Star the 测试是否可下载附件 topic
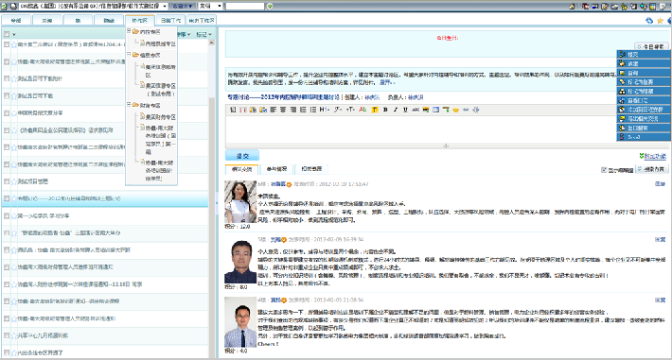Viewport: 672px width, 360px height. 13,78
